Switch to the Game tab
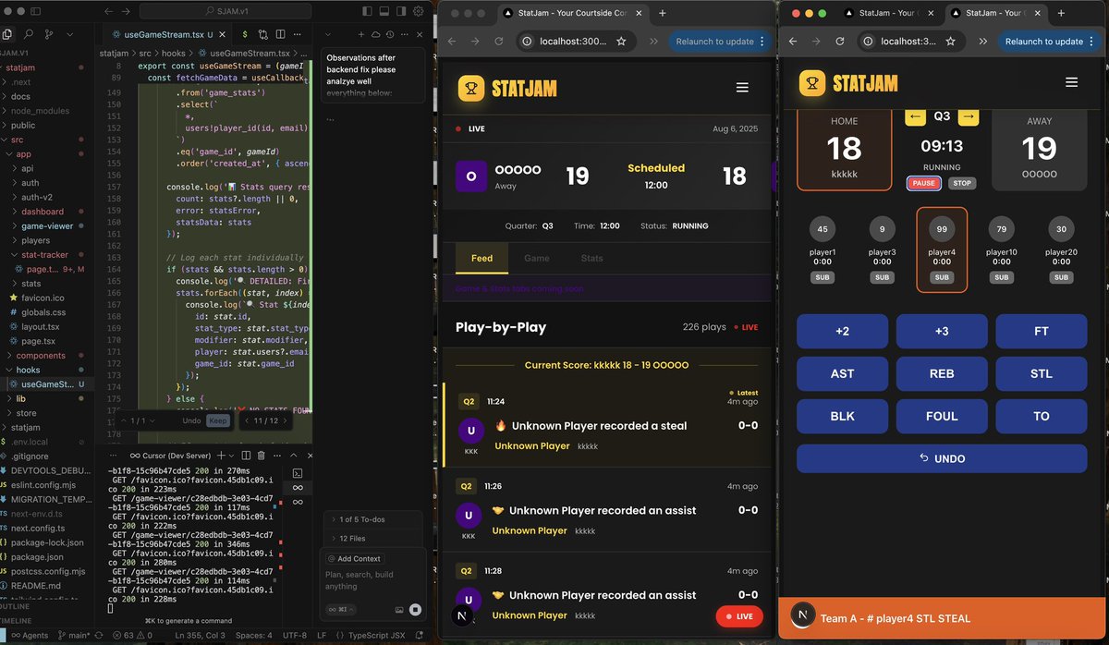Screen dimensions: 1109x645 coord(537,259)
